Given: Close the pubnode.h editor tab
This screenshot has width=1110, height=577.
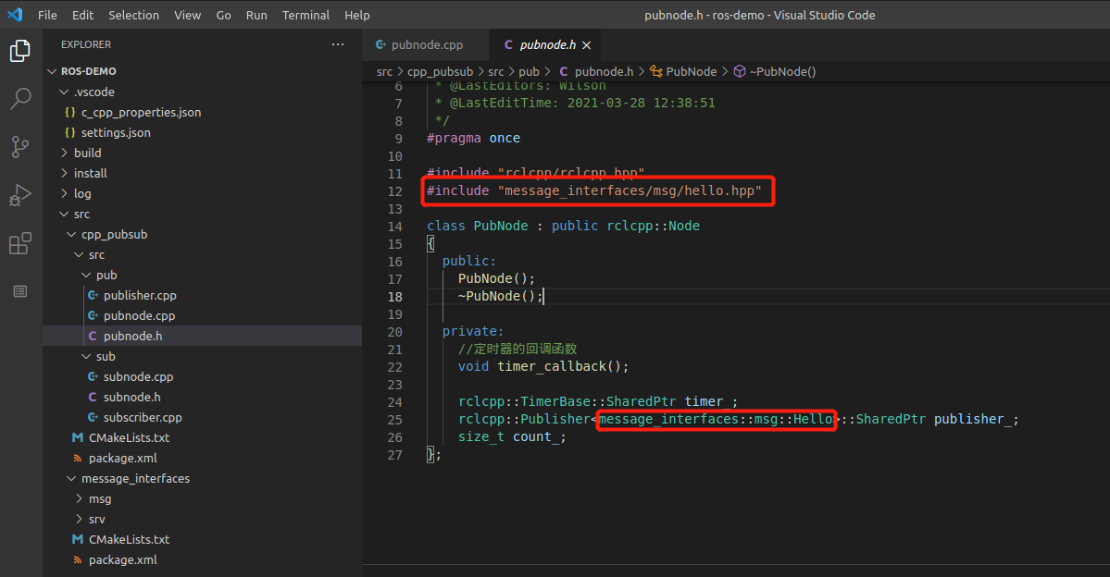Looking at the screenshot, I should 586,45.
